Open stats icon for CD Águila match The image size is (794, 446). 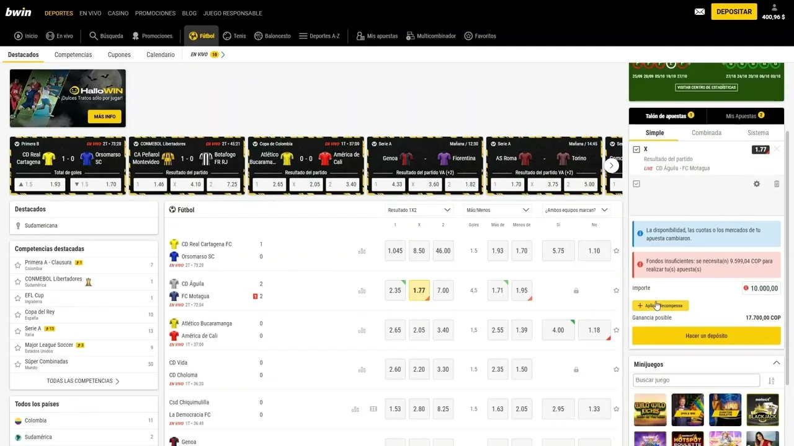point(362,291)
